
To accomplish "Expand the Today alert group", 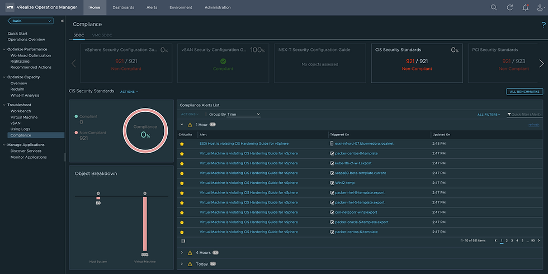I will (x=182, y=264).
